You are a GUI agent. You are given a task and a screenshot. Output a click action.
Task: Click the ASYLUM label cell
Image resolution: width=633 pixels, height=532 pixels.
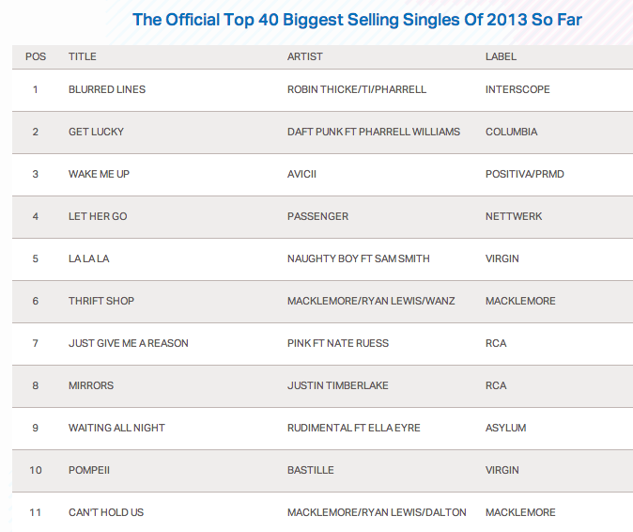[x=505, y=428]
